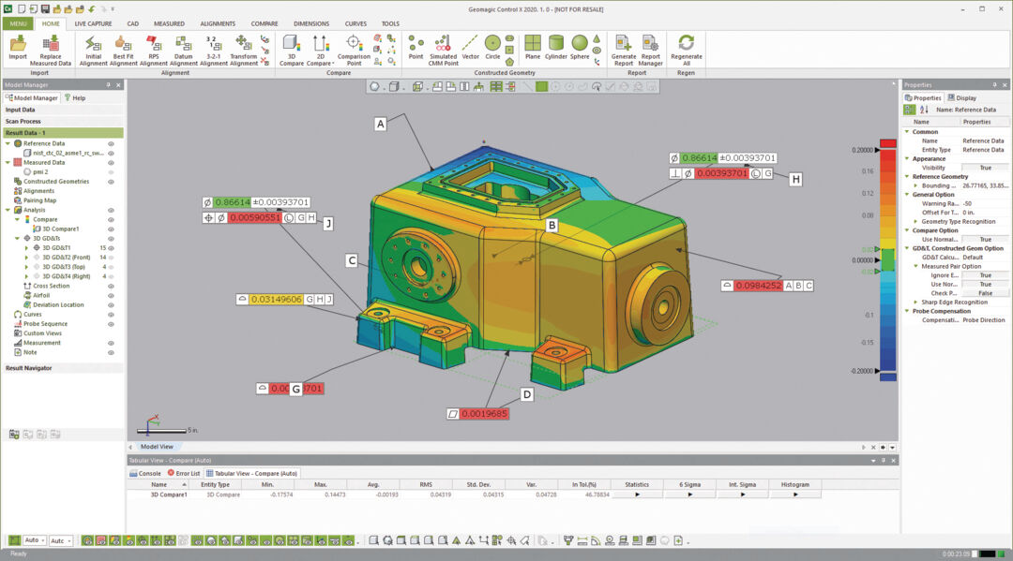The image size is (1013, 561).
Task: Toggle visibility of 3D Compare1
Action: [x=109, y=229]
